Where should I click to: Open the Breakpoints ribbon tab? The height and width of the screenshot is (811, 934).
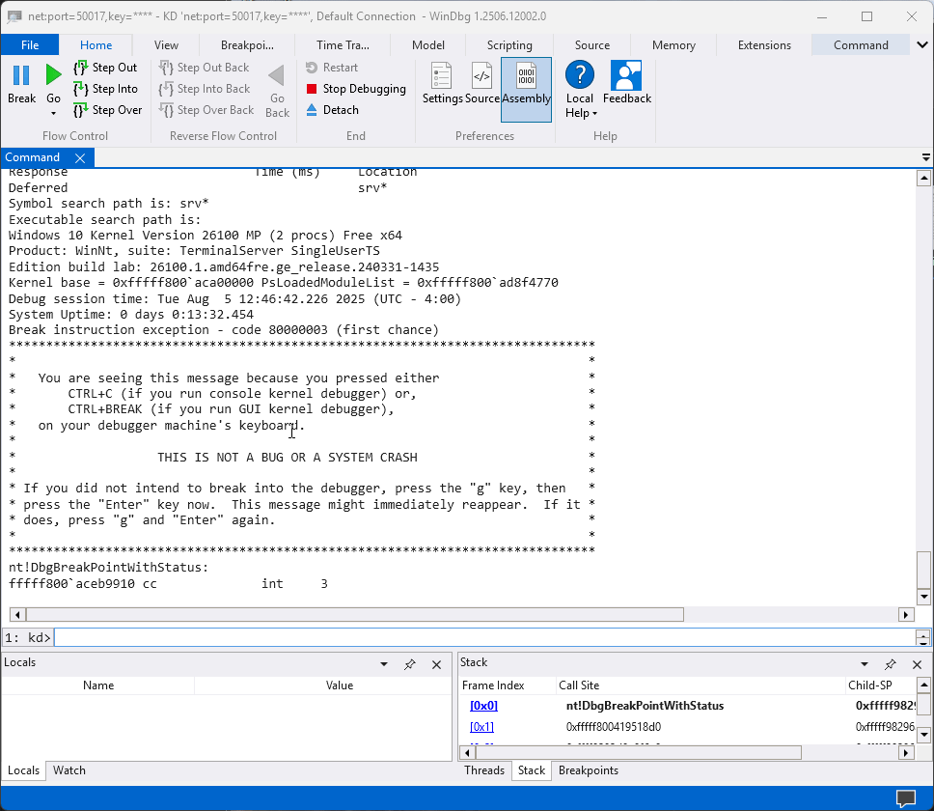(x=247, y=45)
